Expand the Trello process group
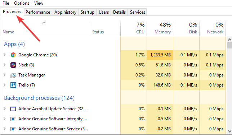The height and width of the screenshot is (135, 232). [5, 85]
